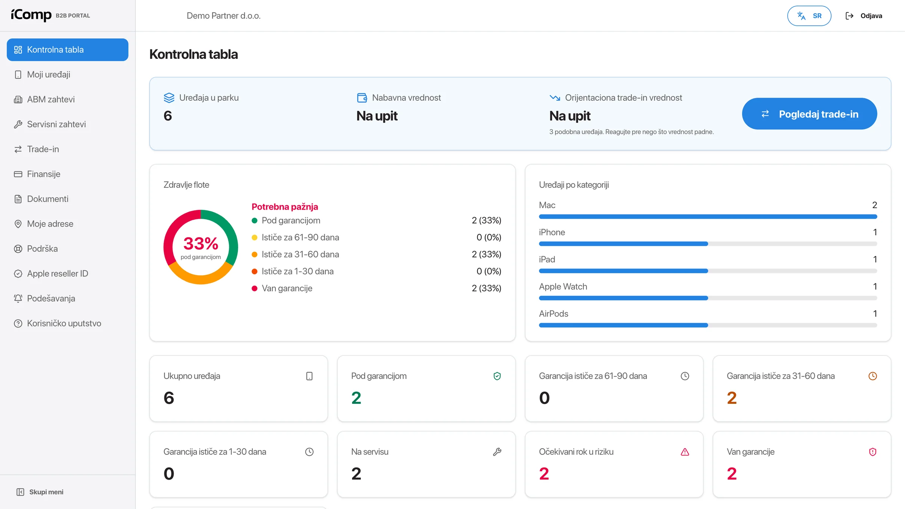Click the Servisni zahtevi wrench icon

click(x=18, y=124)
